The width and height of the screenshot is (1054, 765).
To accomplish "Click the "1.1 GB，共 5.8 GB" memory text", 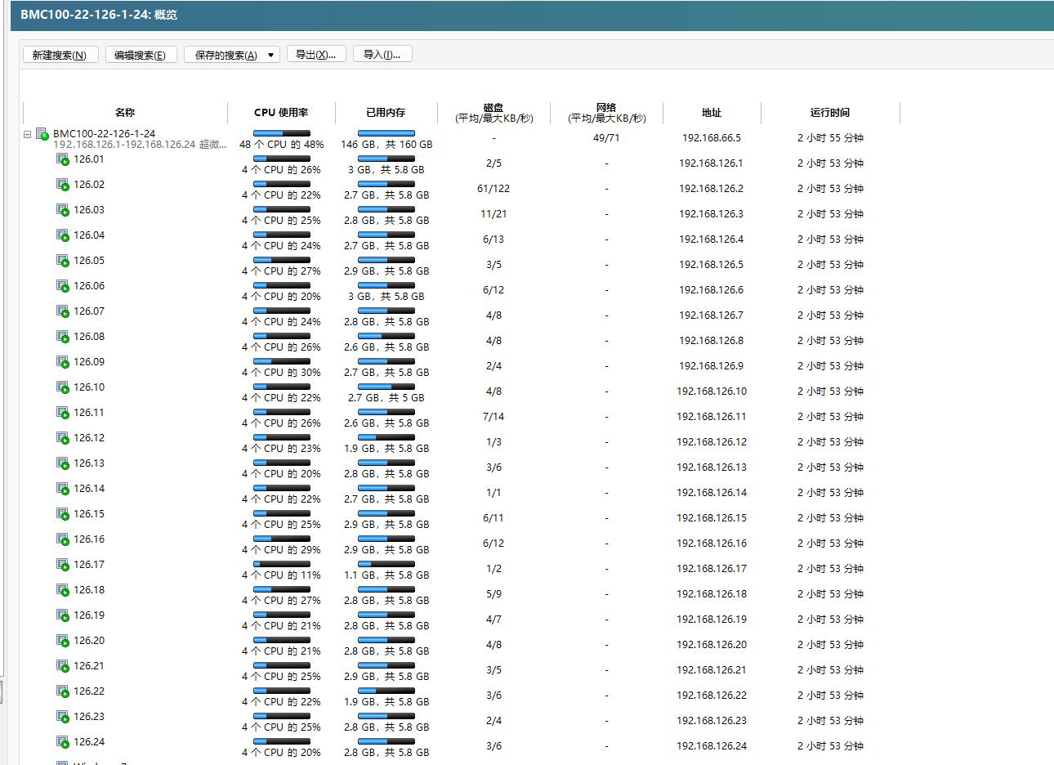I will [386, 575].
